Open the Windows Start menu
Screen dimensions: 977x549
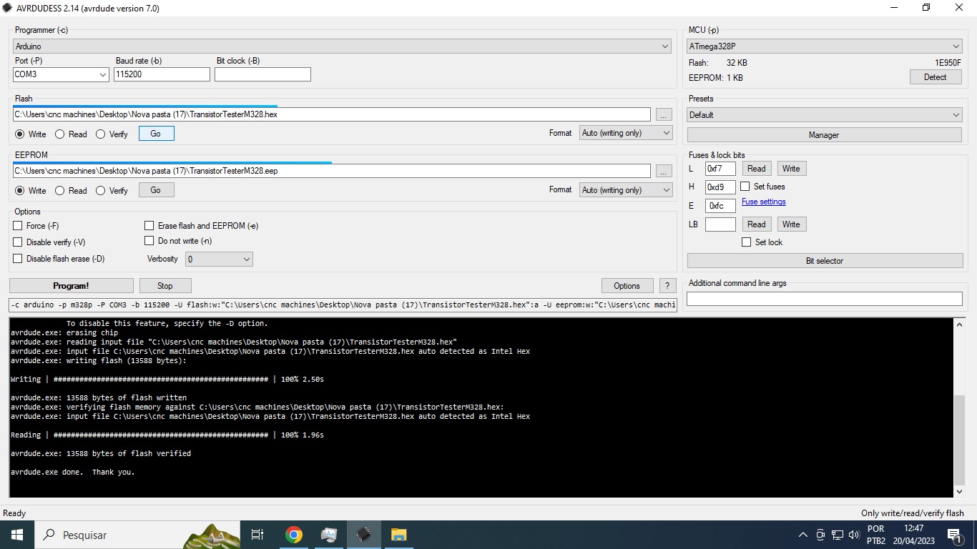coord(16,535)
